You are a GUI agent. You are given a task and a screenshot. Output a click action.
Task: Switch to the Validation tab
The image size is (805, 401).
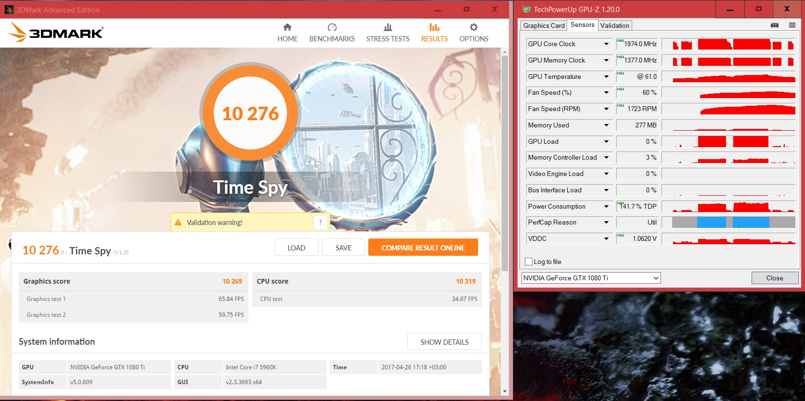pyautogui.click(x=615, y=25)
